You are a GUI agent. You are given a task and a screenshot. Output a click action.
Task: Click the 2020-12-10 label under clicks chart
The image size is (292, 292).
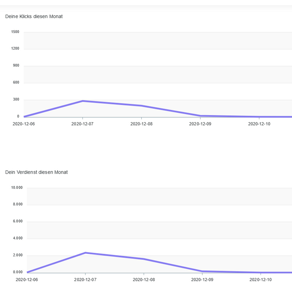[259, 124]
